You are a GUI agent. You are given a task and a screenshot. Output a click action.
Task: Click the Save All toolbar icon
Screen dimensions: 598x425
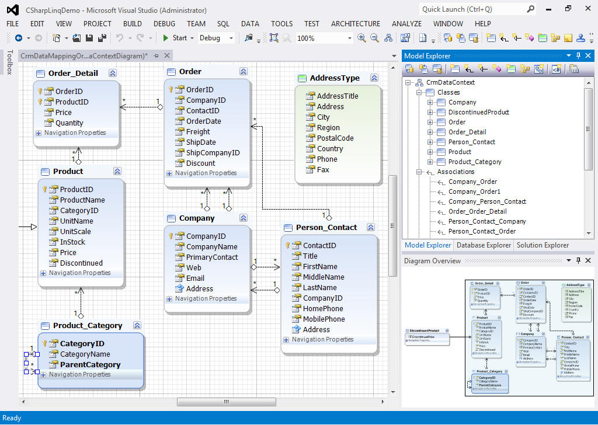(x=102, y=38)
